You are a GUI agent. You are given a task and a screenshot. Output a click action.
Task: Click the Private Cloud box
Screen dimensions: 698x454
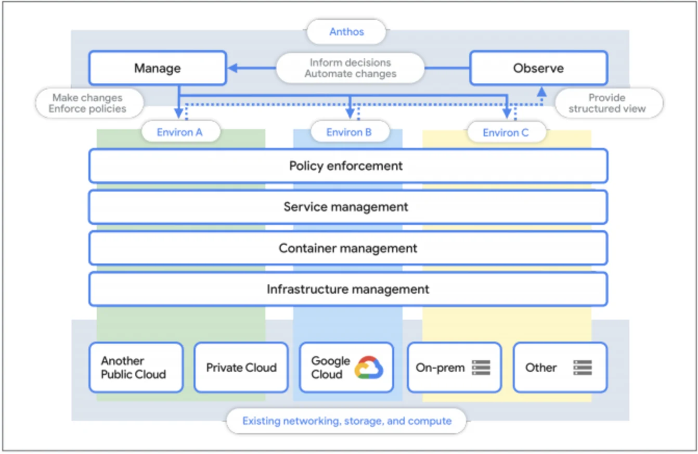(241, 368)
